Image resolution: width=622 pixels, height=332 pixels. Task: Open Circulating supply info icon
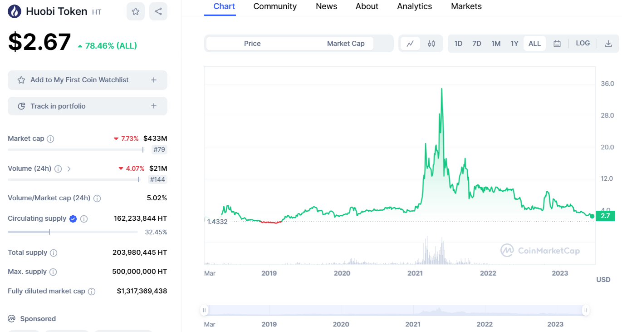point(84,219)
